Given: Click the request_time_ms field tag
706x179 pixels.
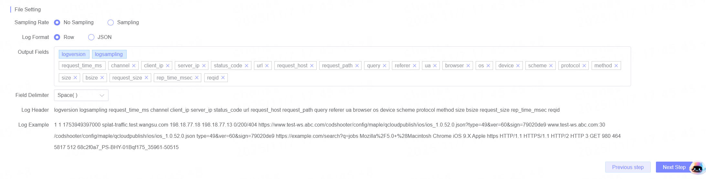Looking at the screenshot, I should click(x=82, y=66).
